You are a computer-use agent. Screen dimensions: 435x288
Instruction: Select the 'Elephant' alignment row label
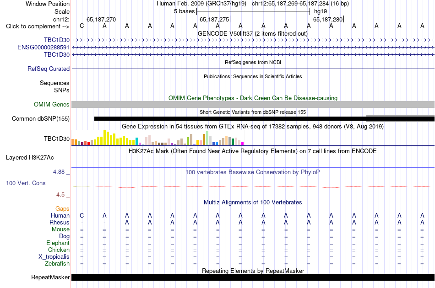click(x=58, y=243)
